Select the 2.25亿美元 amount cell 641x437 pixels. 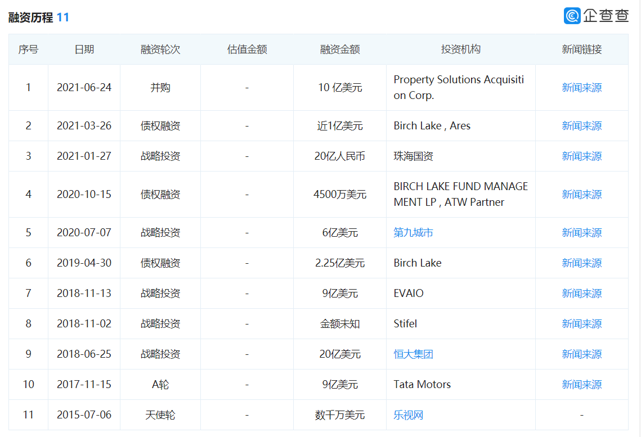[340, 263]
